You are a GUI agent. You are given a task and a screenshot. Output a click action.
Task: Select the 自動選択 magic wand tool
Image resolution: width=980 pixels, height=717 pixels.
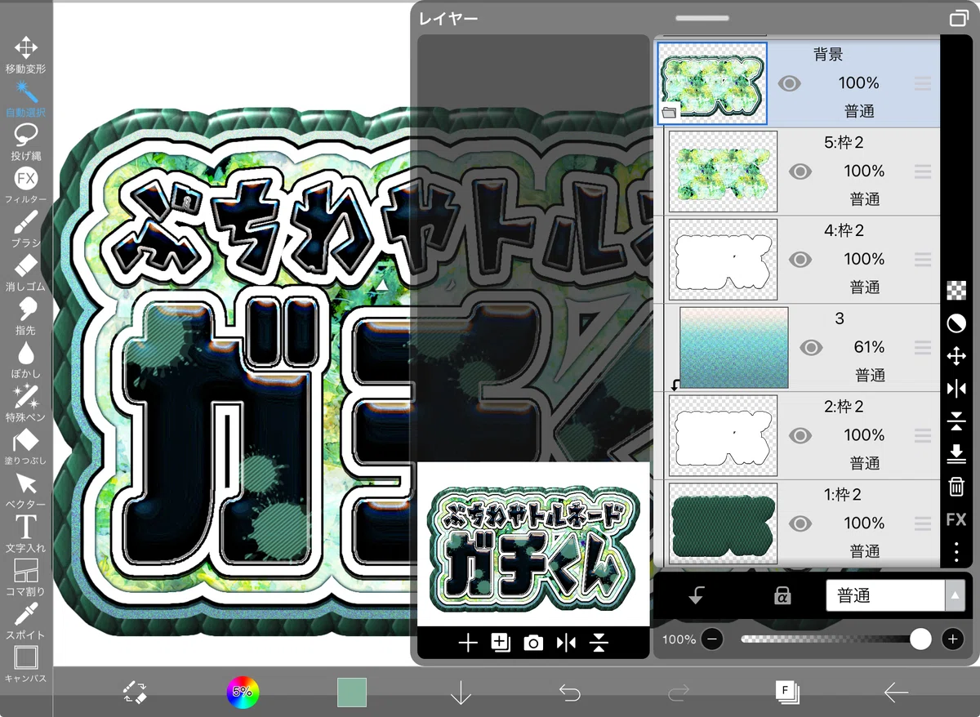[26, 98]
